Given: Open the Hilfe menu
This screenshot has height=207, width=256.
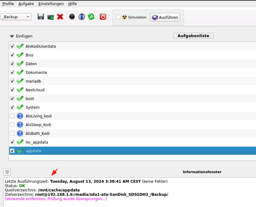Looking at the screenshot, I should tap(72, 4).
